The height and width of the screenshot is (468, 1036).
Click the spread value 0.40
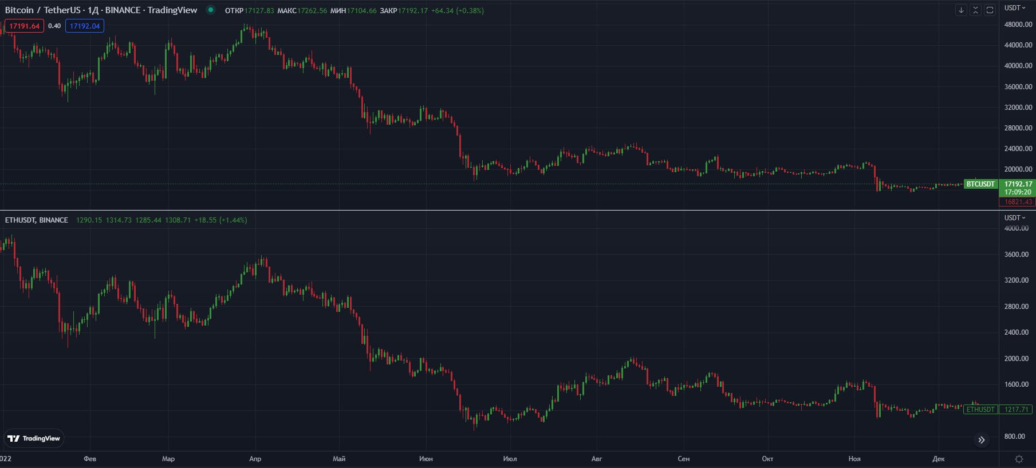[54, 26]
